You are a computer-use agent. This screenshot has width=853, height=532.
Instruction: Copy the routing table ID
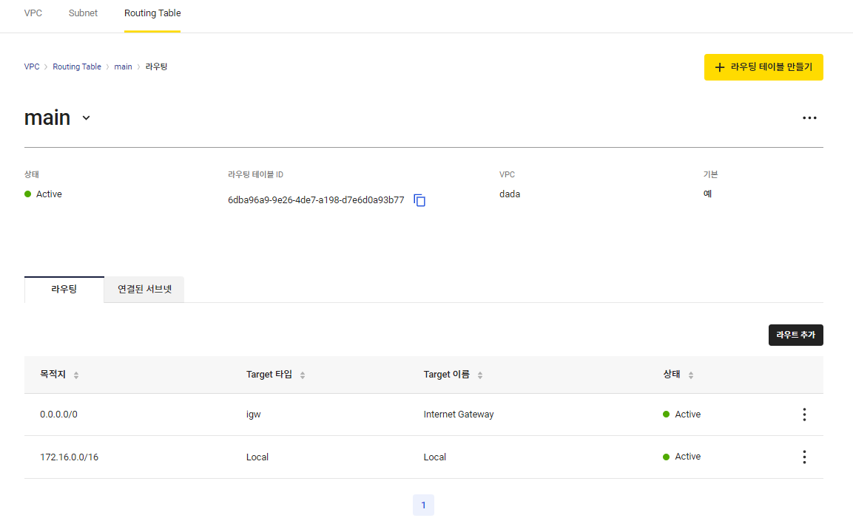[x=419, y=200]
